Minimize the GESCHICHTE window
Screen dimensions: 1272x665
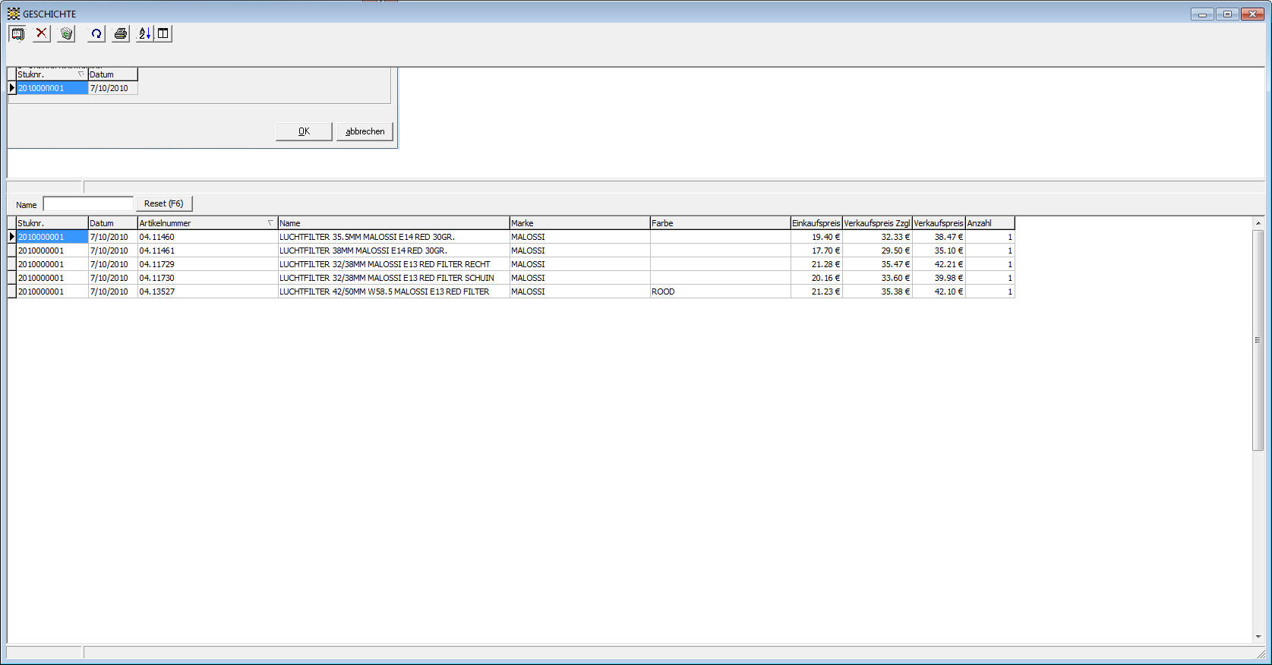tap(1202, 14)
